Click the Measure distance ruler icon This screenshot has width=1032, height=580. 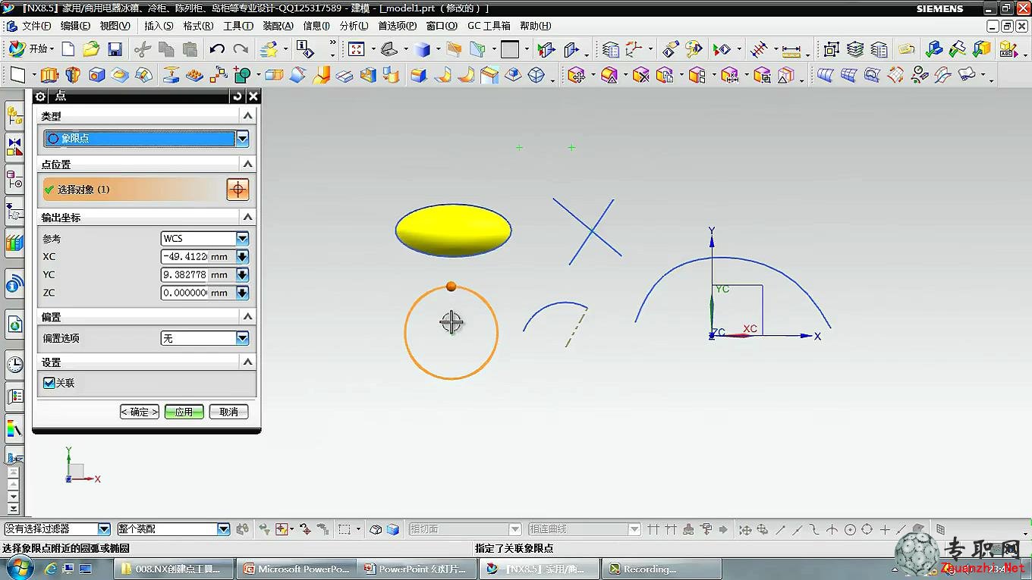tap(791, 51)
